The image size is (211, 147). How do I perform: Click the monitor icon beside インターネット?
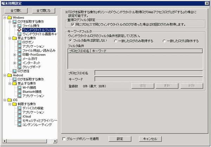19,63
